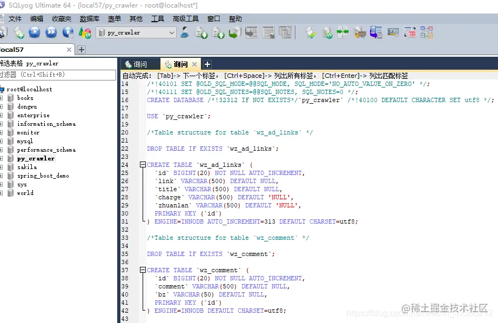Click the truck migration toolkit icon
The image size is (498, 323).
(x=360, y=32)
